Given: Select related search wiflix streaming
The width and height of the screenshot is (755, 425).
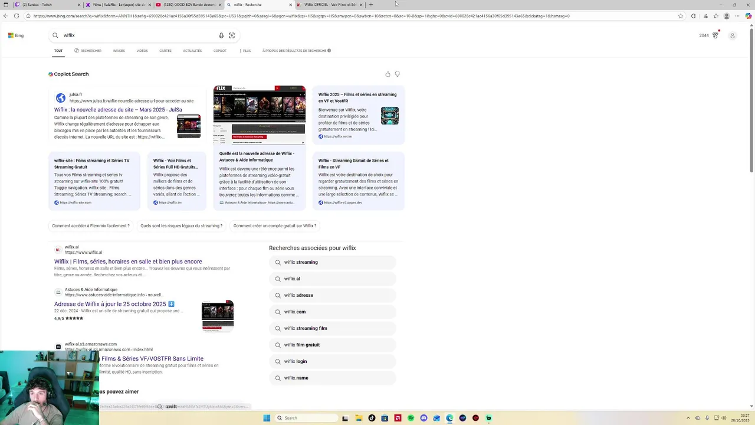Looking at the screenshot, I should (x=333, y=262).
